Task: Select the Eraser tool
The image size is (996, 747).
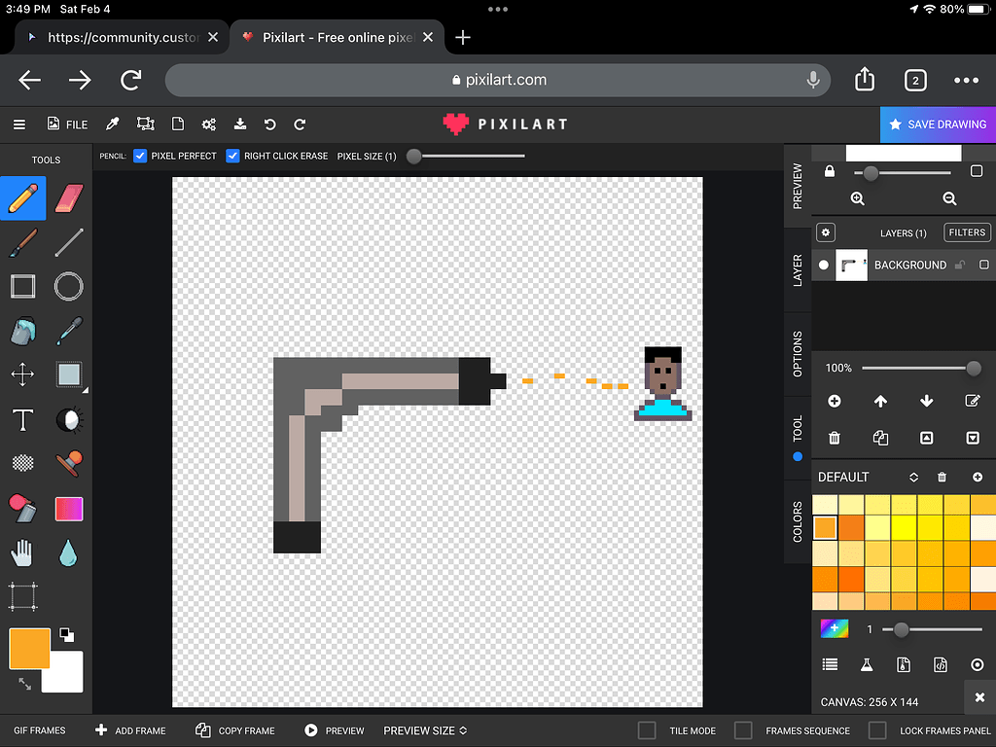Action: pyautogui.click(x=68, y=198)
